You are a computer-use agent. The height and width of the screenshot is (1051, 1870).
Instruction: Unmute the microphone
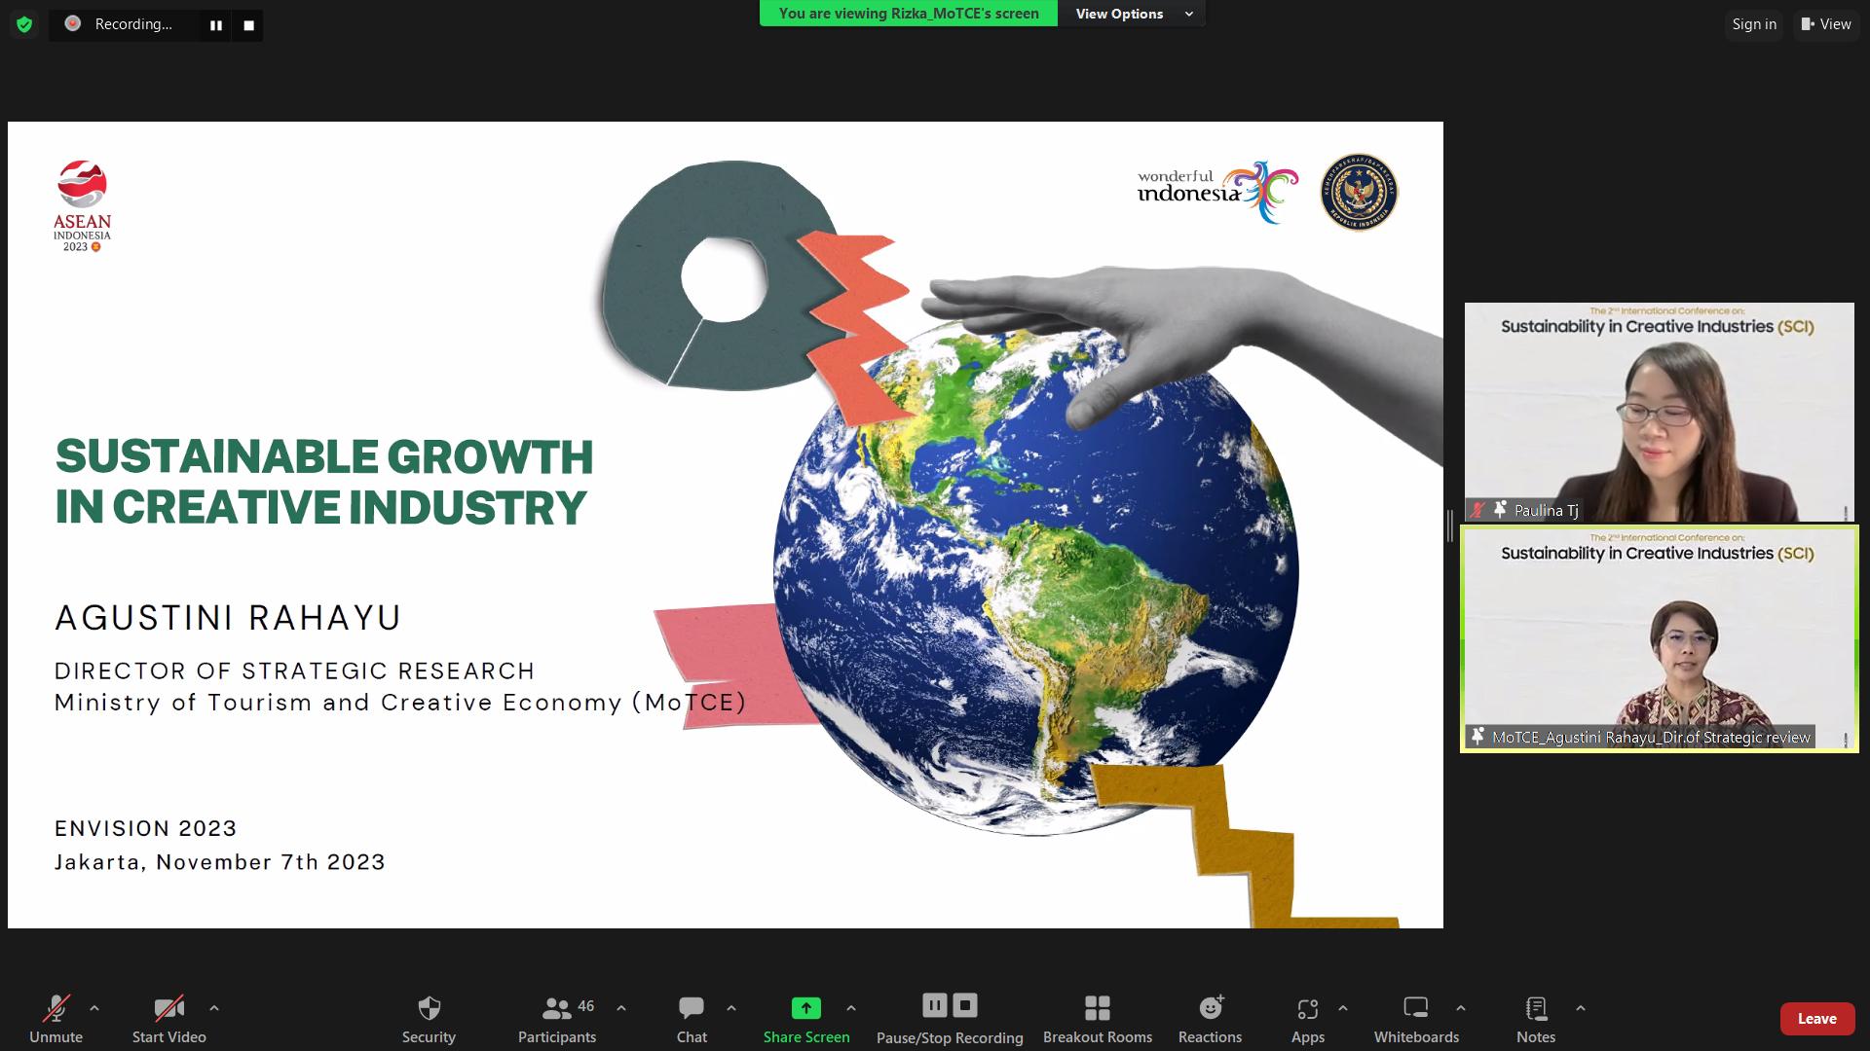(56, 1008)
